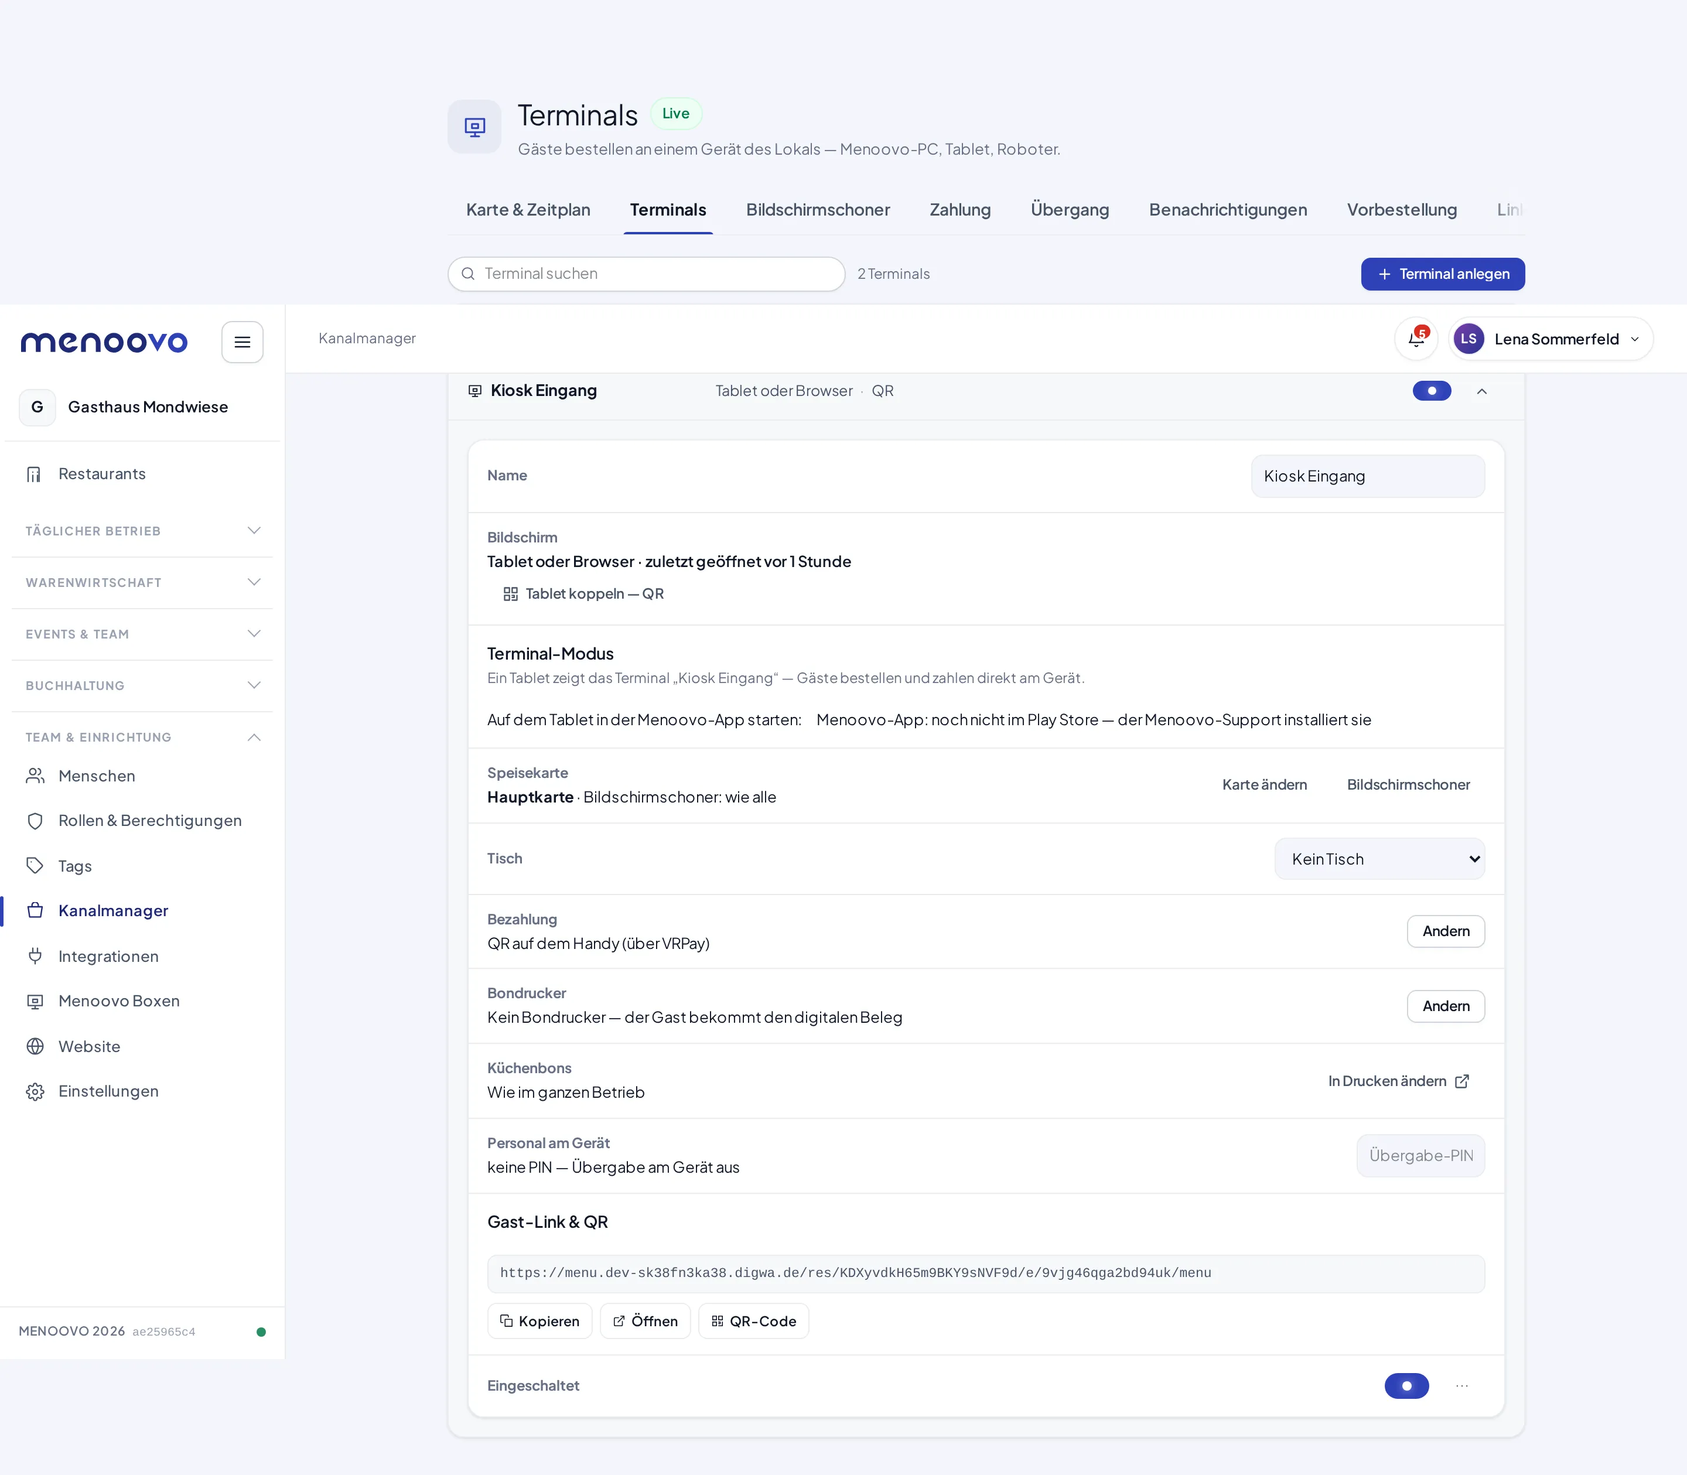Click the Terminal suchen search field
The height and width of the screenshot is (1475, 1687).
pyautogui.click(x=646, y=274)
